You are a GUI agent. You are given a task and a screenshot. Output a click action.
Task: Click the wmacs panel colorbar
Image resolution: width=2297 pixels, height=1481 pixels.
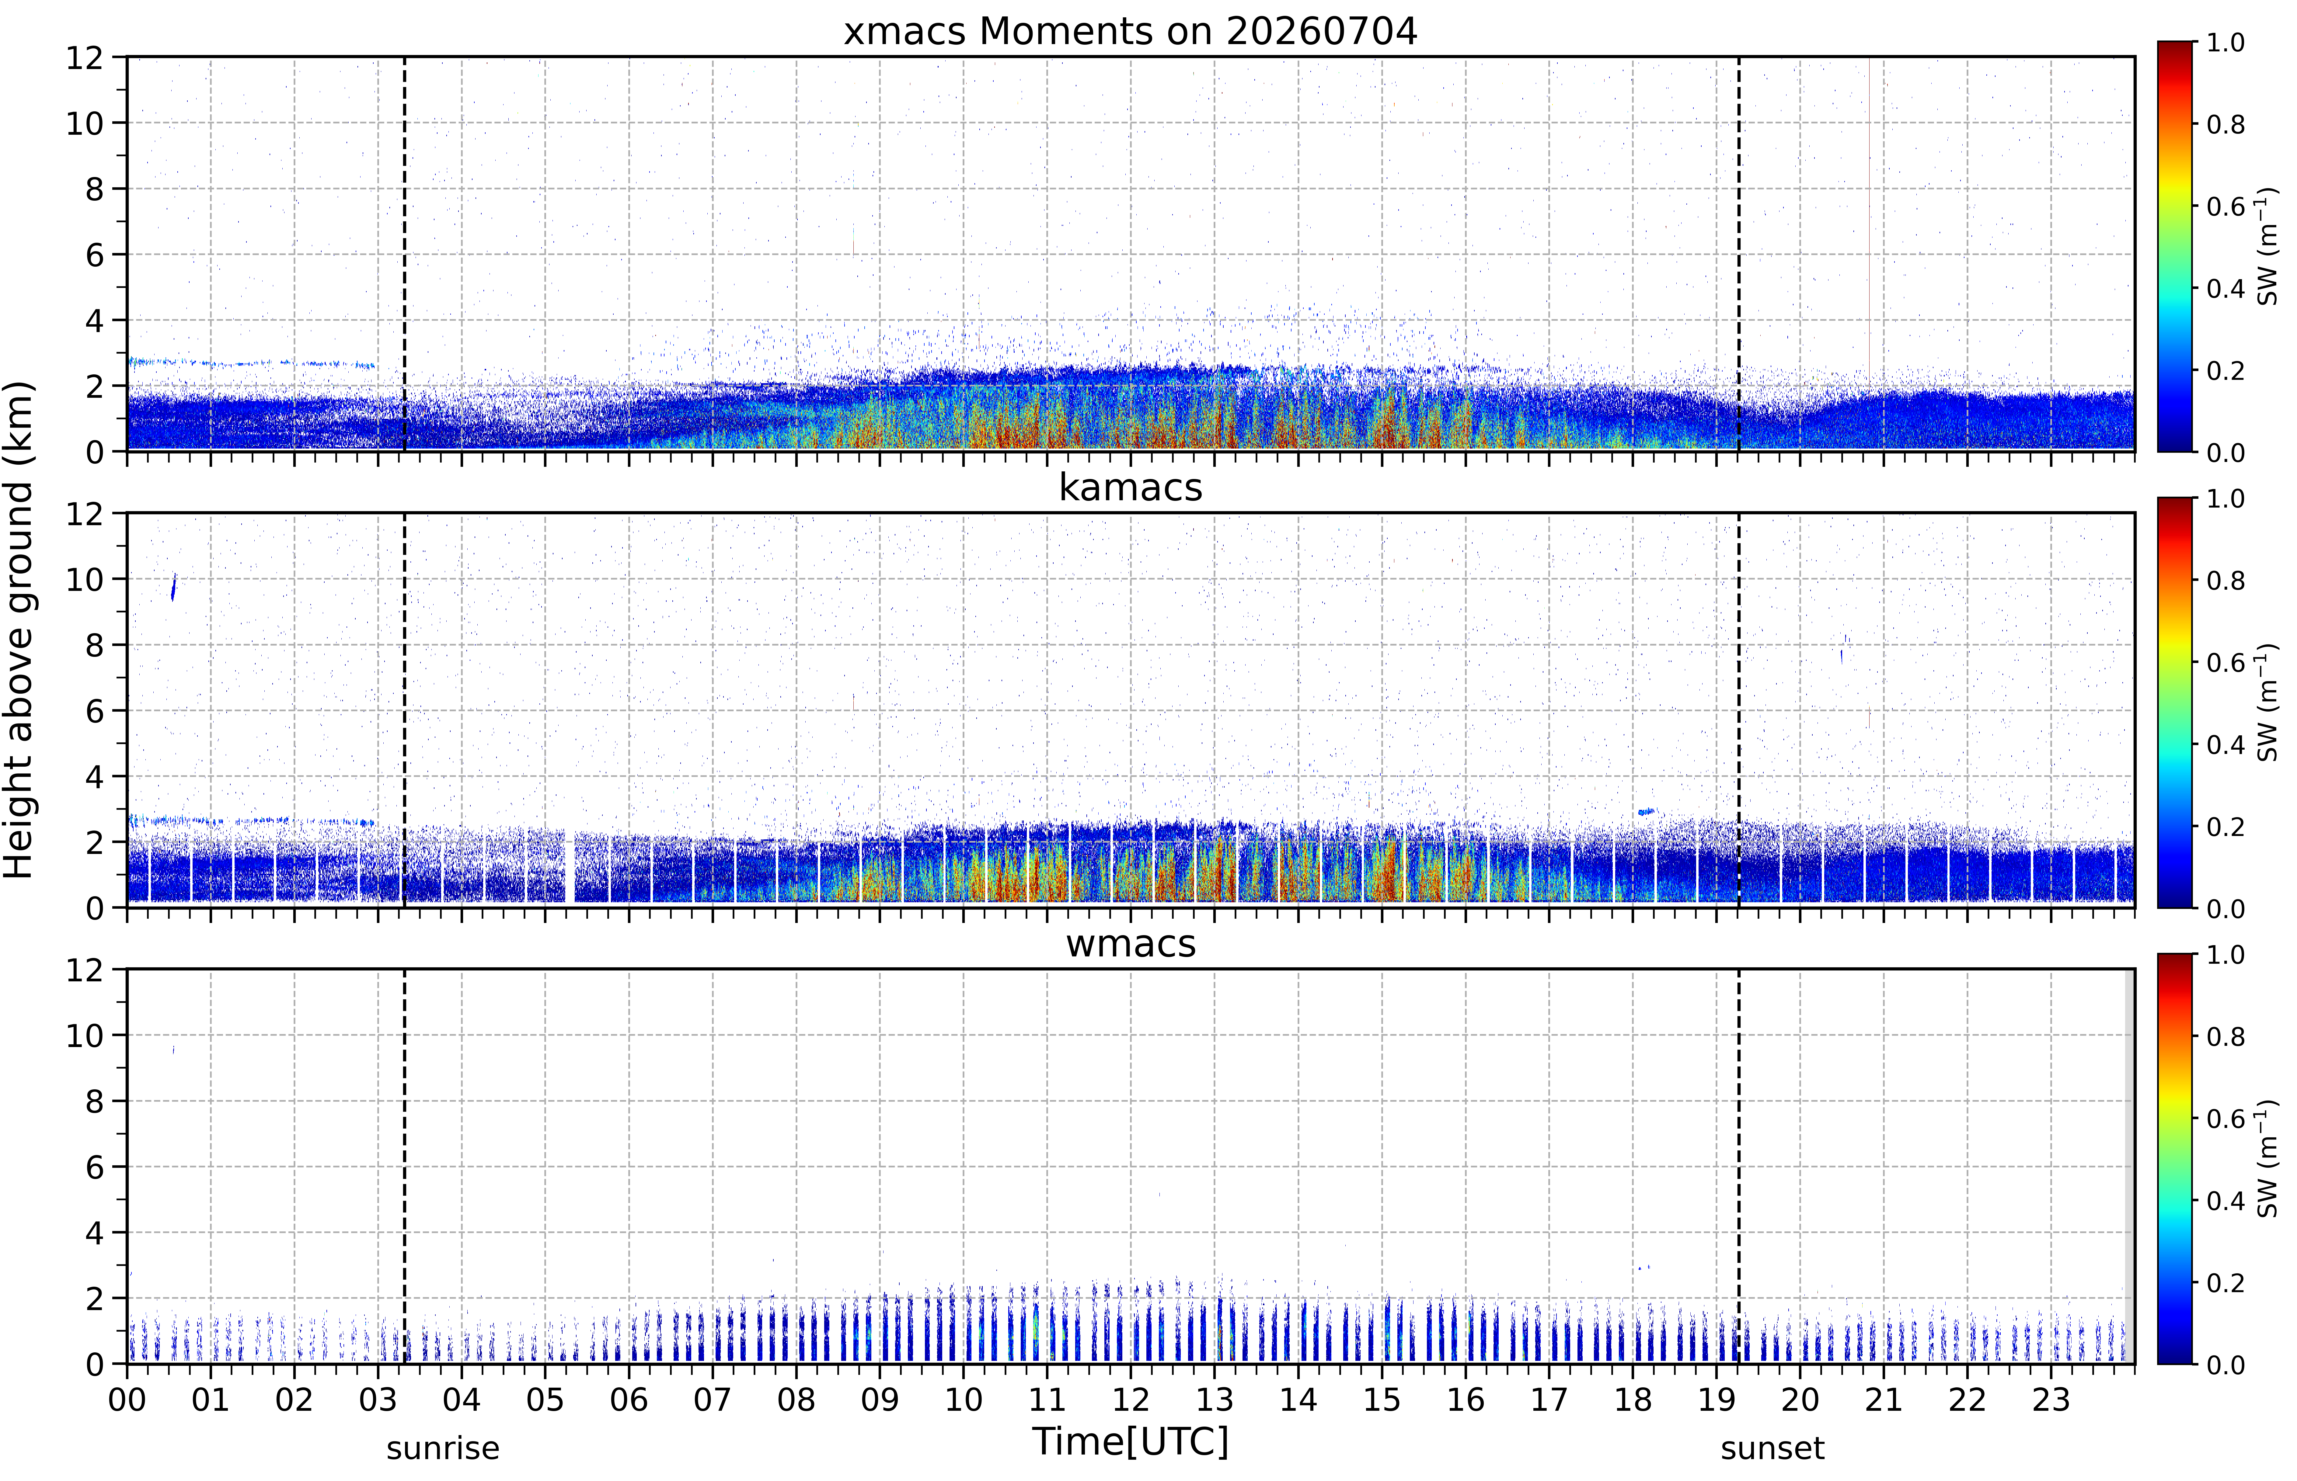2174,1159
